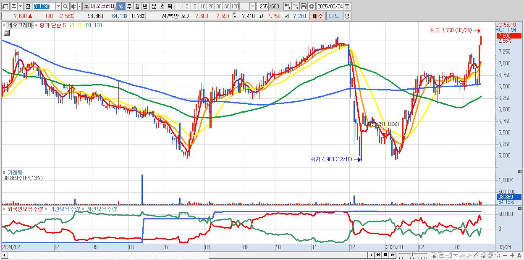The width and height of the screenshot is (524, 260).
Task: Click the chart window overlay icon
Action: [x=490, y=255]
